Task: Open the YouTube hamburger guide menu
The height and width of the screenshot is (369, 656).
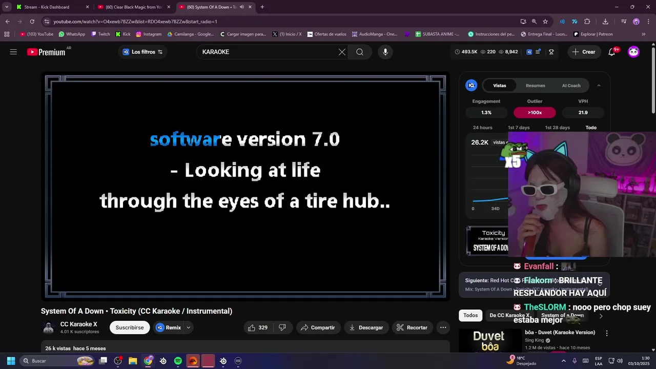Action: click(x=13, y=52)
